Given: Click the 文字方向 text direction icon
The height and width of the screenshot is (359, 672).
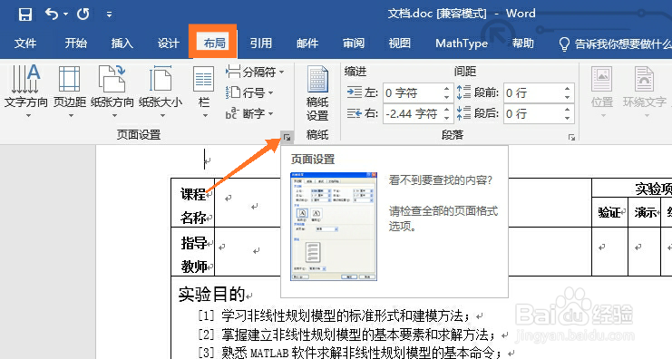Looking at the screenshot, I should pos(25,79).
